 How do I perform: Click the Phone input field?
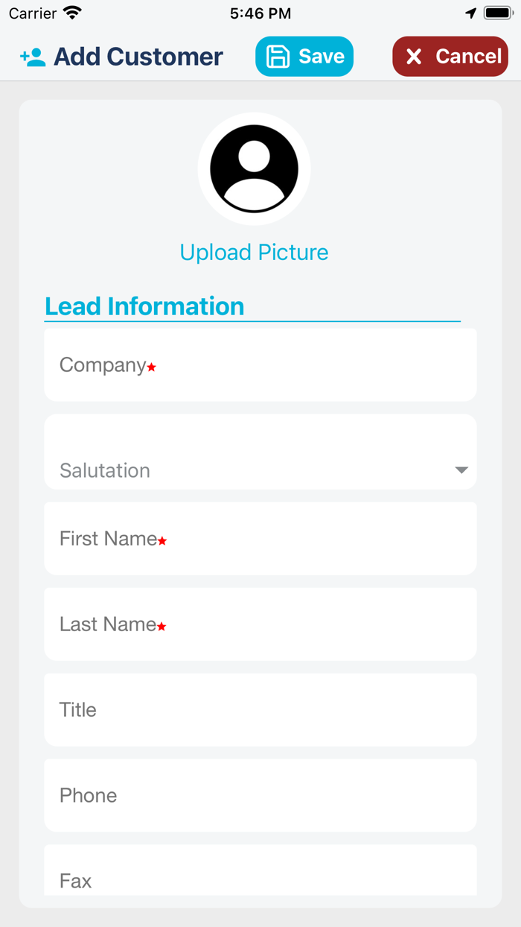(260, 795)
